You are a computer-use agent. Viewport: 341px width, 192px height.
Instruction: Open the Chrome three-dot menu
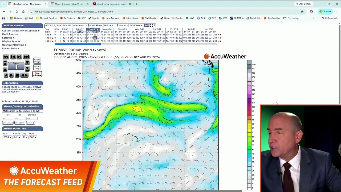(337, 11)
